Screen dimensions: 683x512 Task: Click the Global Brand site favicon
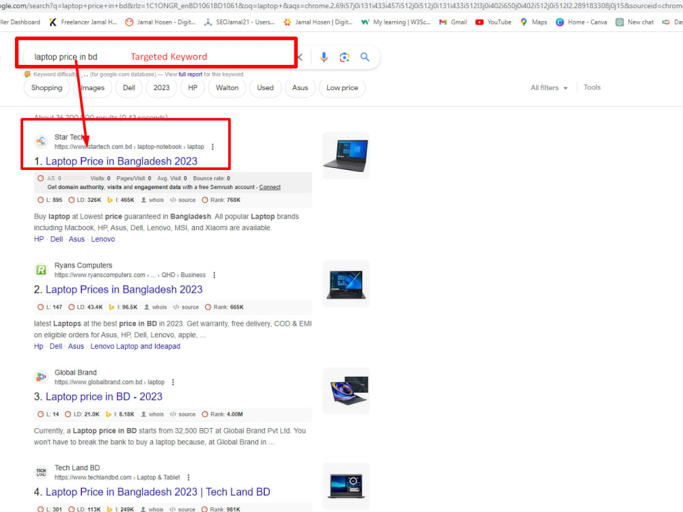41,377
